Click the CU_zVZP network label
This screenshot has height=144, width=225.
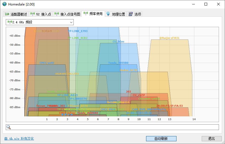click(139, 95)
